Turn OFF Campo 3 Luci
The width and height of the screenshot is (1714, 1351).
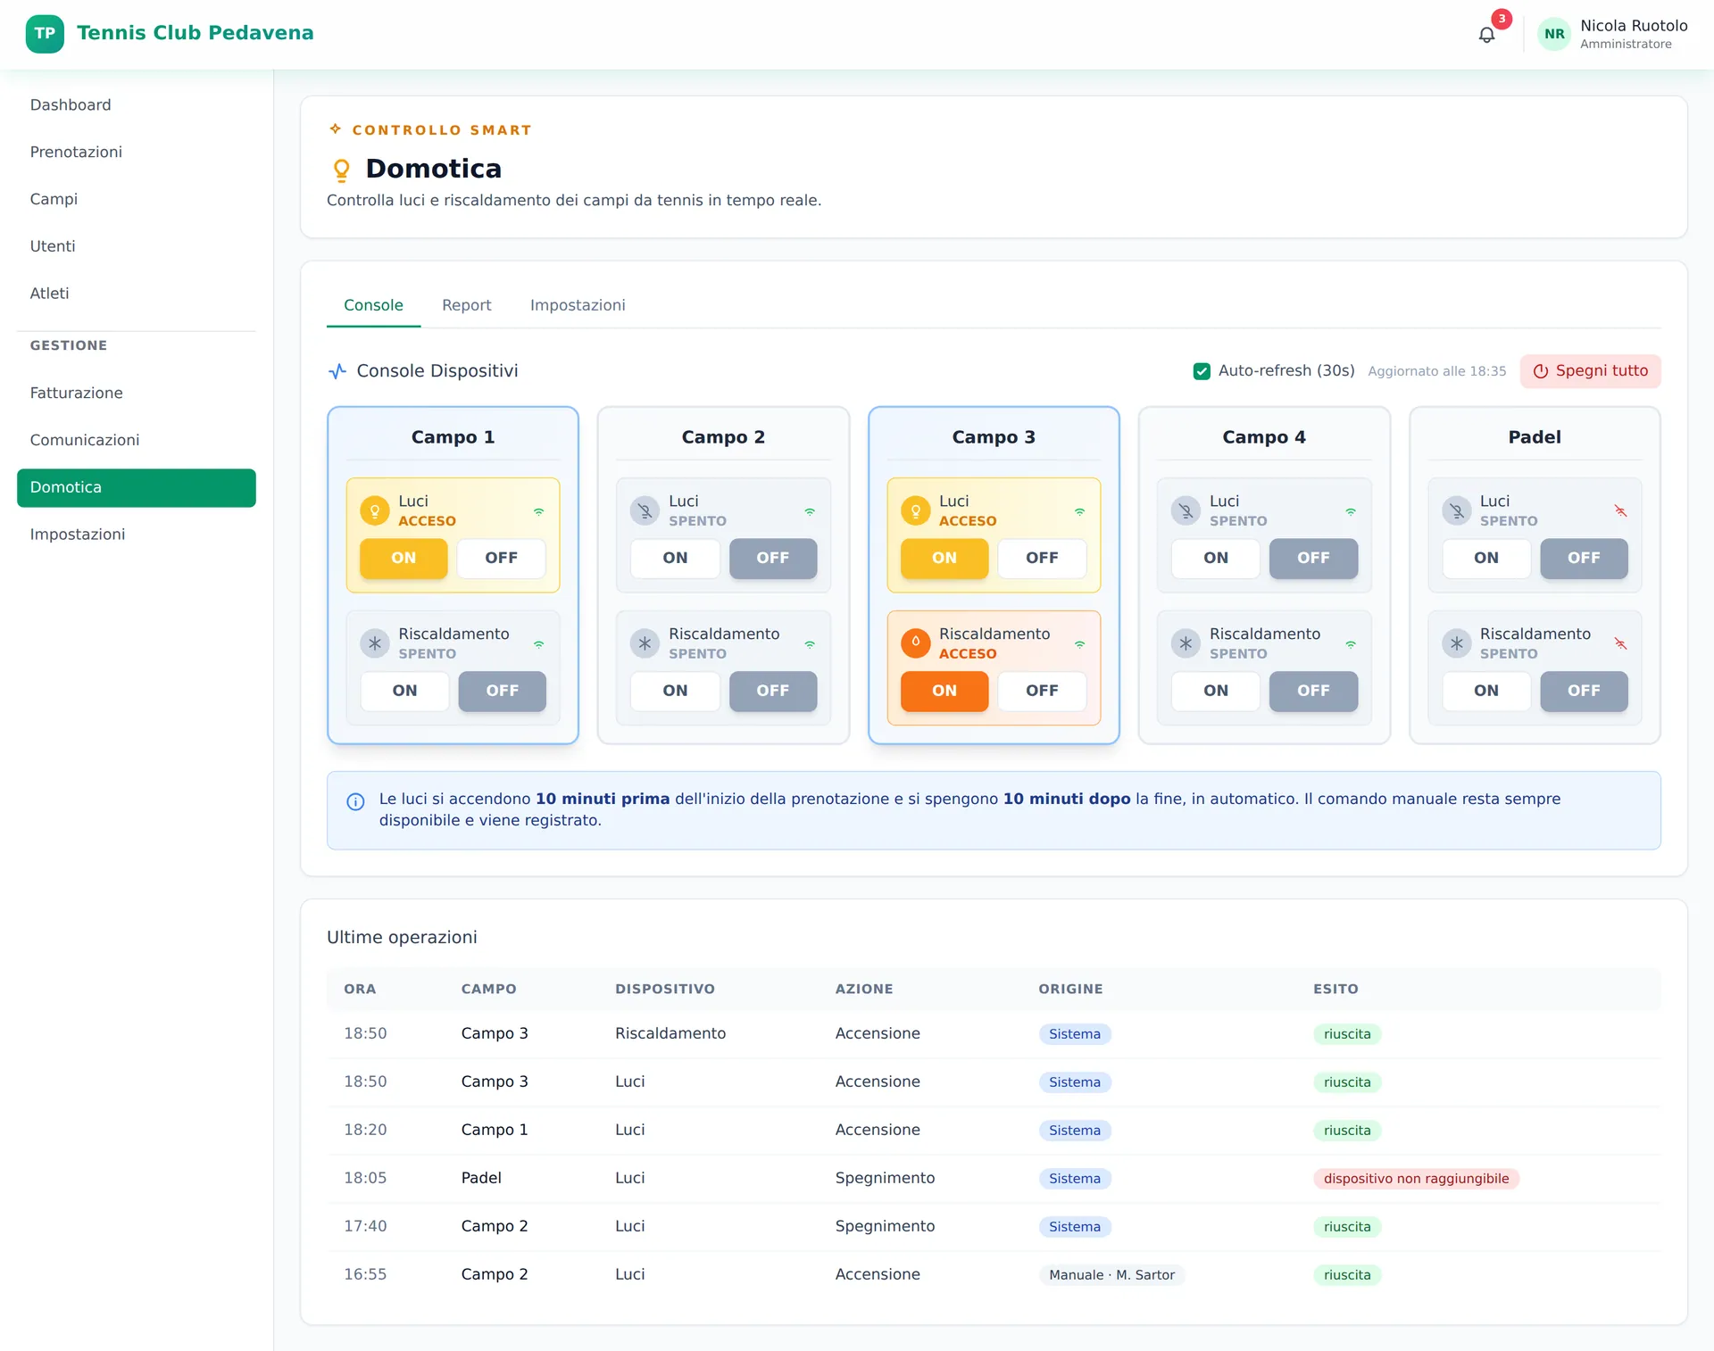1042,559
